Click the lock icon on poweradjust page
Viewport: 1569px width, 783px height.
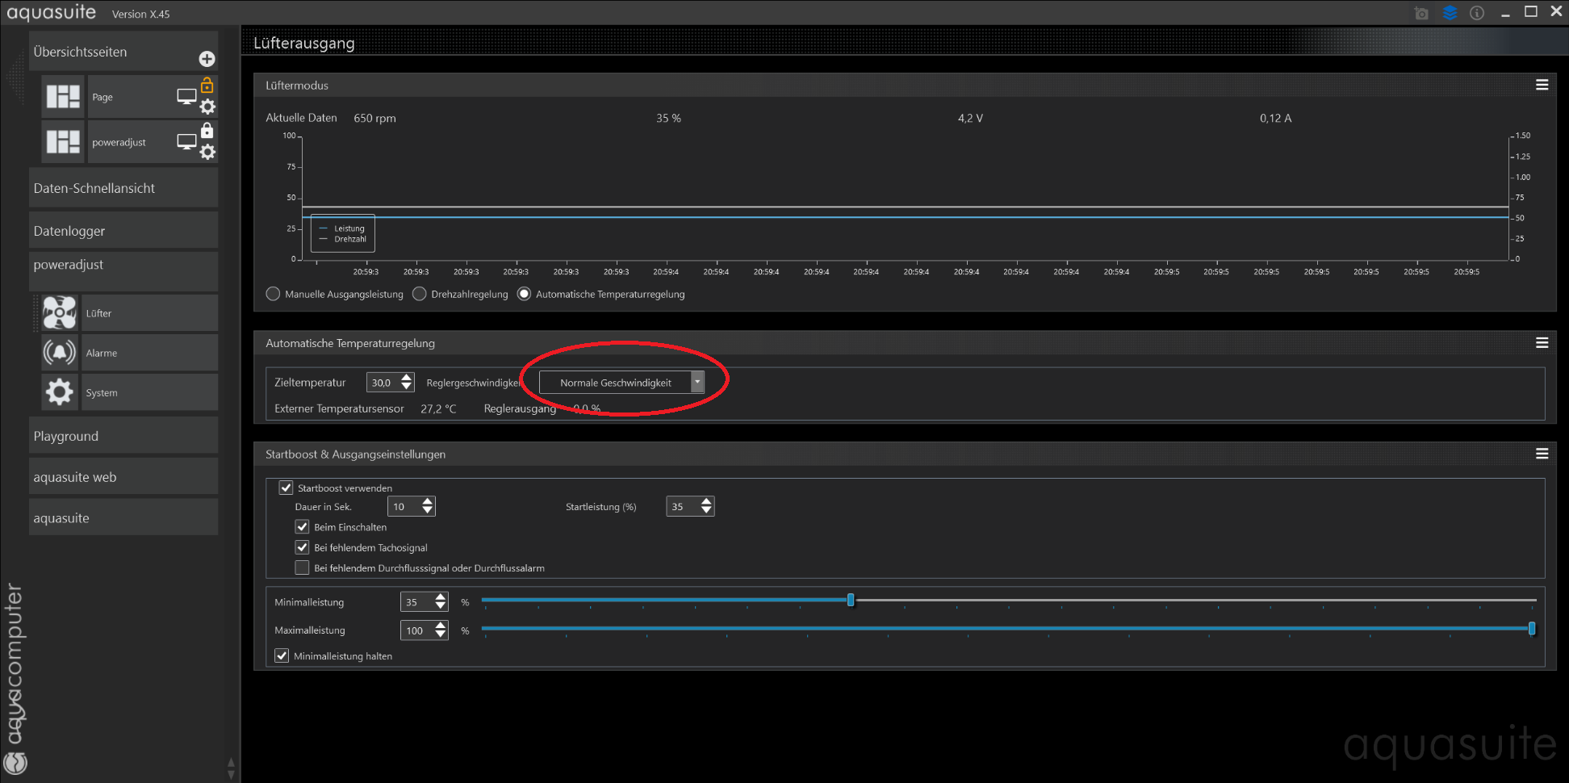207,131
